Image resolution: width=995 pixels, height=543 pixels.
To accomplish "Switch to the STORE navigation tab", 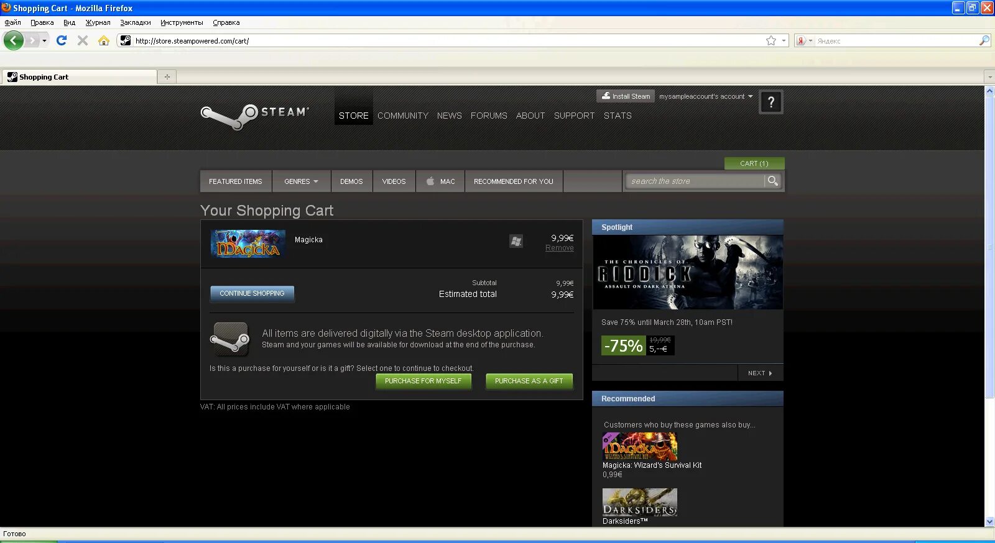I will coord(354,116).
